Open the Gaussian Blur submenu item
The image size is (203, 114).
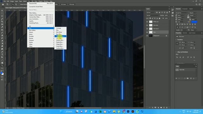pos(60,36)
